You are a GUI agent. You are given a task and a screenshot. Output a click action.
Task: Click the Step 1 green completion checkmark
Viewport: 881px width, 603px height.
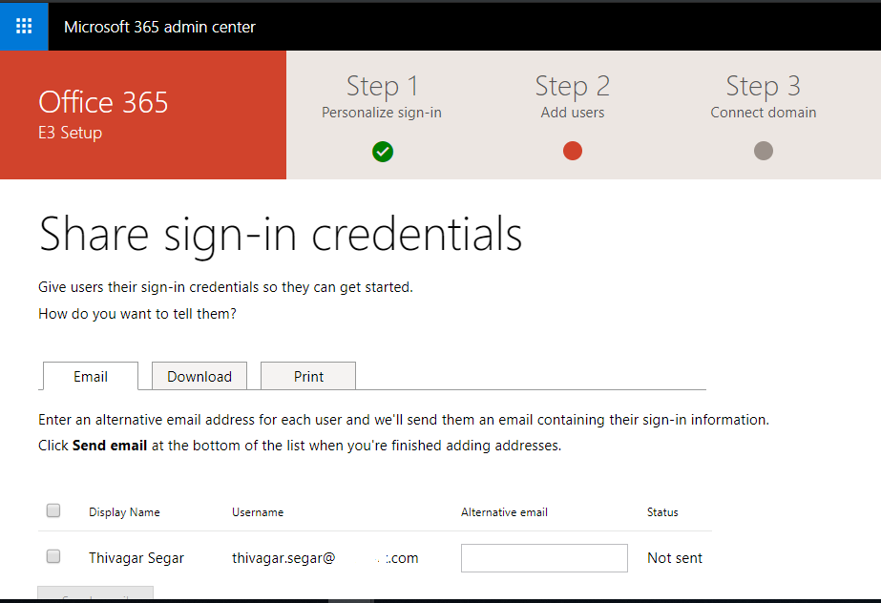click(382, 151)
